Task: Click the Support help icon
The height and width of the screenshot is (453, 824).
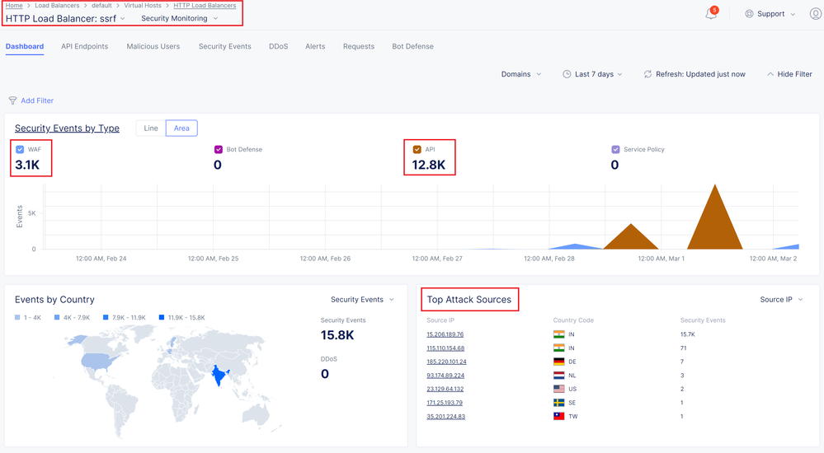Action: (749, 14)
